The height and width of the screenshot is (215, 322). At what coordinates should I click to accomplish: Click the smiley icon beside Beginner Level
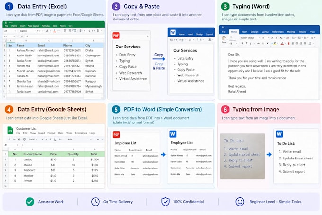(240, 202)
